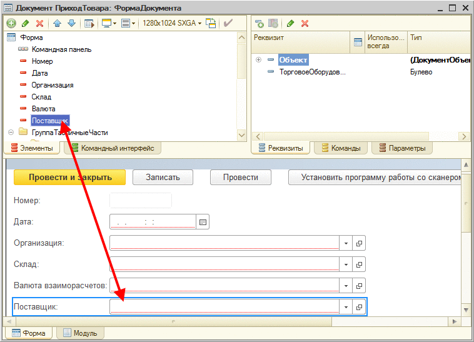Click the Булево type cell
This screenshot has width=474, height=342.
tap(421, 72)
